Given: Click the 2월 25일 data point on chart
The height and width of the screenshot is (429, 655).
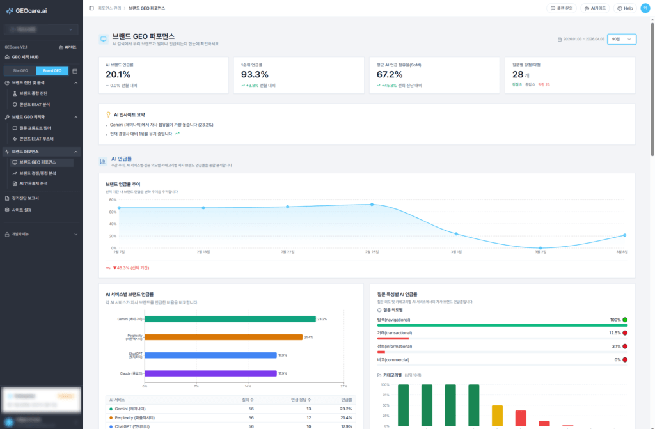Looking at the screenshot, I should [x=372, y=205].
